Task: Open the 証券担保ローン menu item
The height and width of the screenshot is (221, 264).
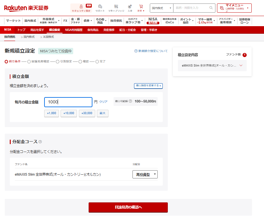Action: point(245,21)
